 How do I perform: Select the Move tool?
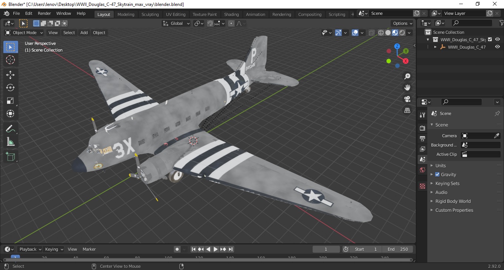[10, 75]
